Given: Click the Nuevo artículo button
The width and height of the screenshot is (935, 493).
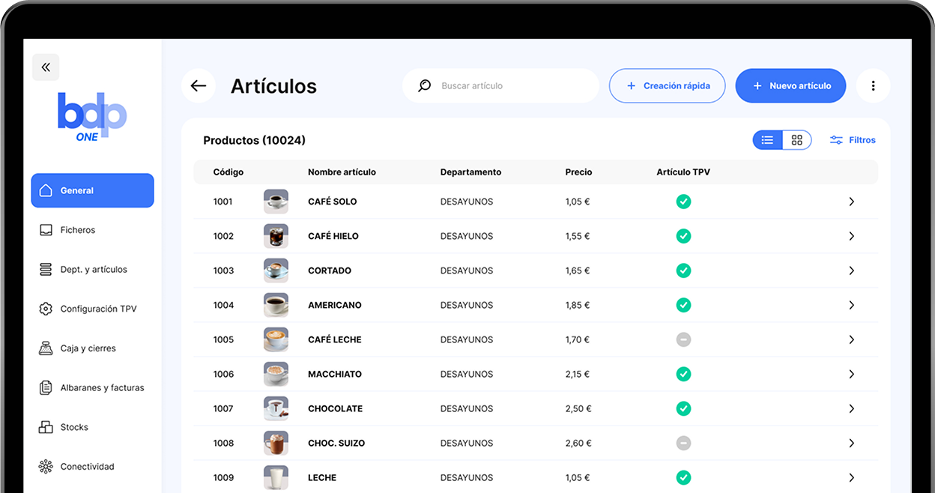Looking at the screenshot, I should click(x=790, y=86).
